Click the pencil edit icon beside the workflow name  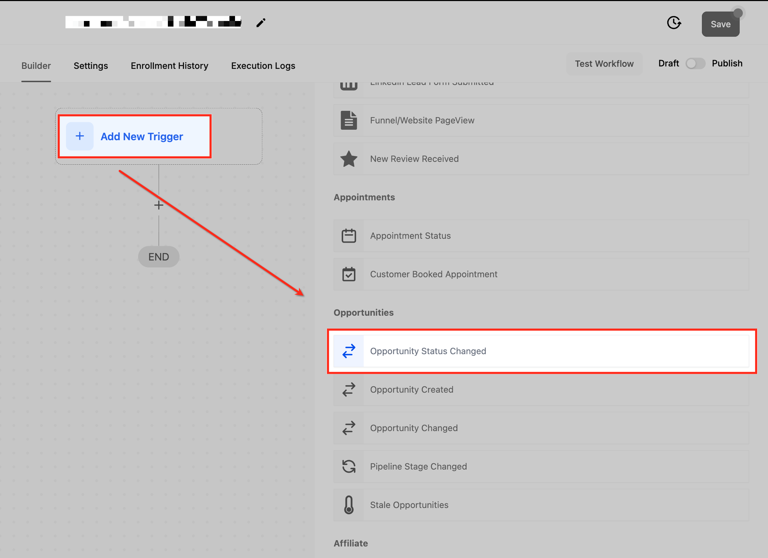(x=261, y=23)
